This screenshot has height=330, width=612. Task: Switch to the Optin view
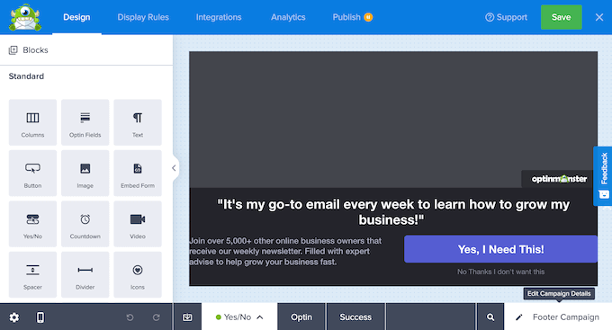301,317
